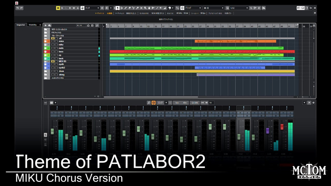Toggle the lower zone visibility button
This screenshot has width=331, height=186.
coord(303,8)
